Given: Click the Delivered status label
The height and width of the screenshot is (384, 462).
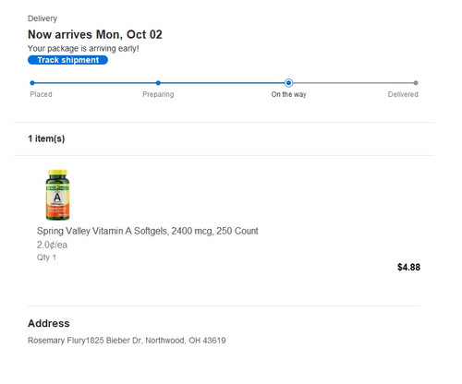Looking at the screenshot, I should pos(403,94).
